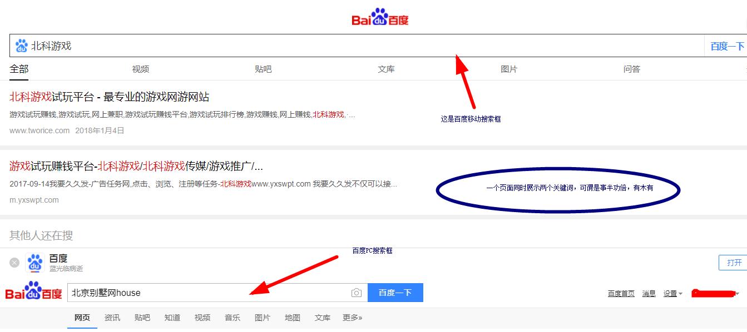Image resolution: width=747 pixels, height=332 pixels.
Task: Click snippet starting 2017-09-14我要久久发
Action: click(204, 184)
